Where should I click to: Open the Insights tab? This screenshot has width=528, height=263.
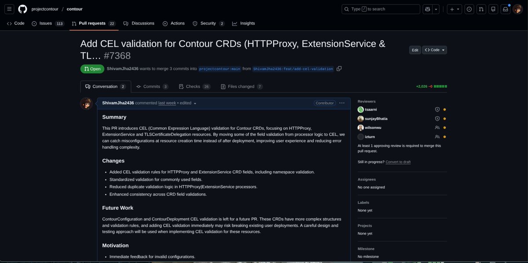(243, 23)
